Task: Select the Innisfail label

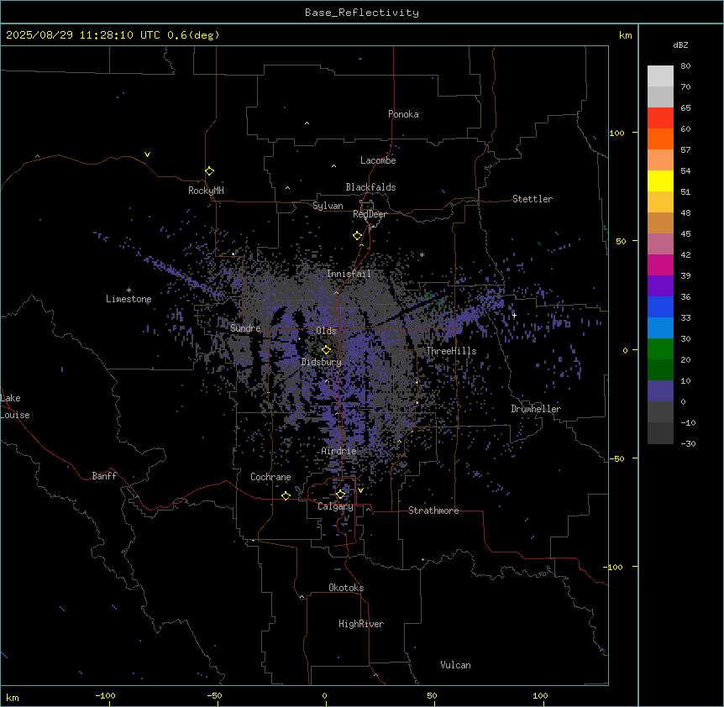Action: (349, 274)
